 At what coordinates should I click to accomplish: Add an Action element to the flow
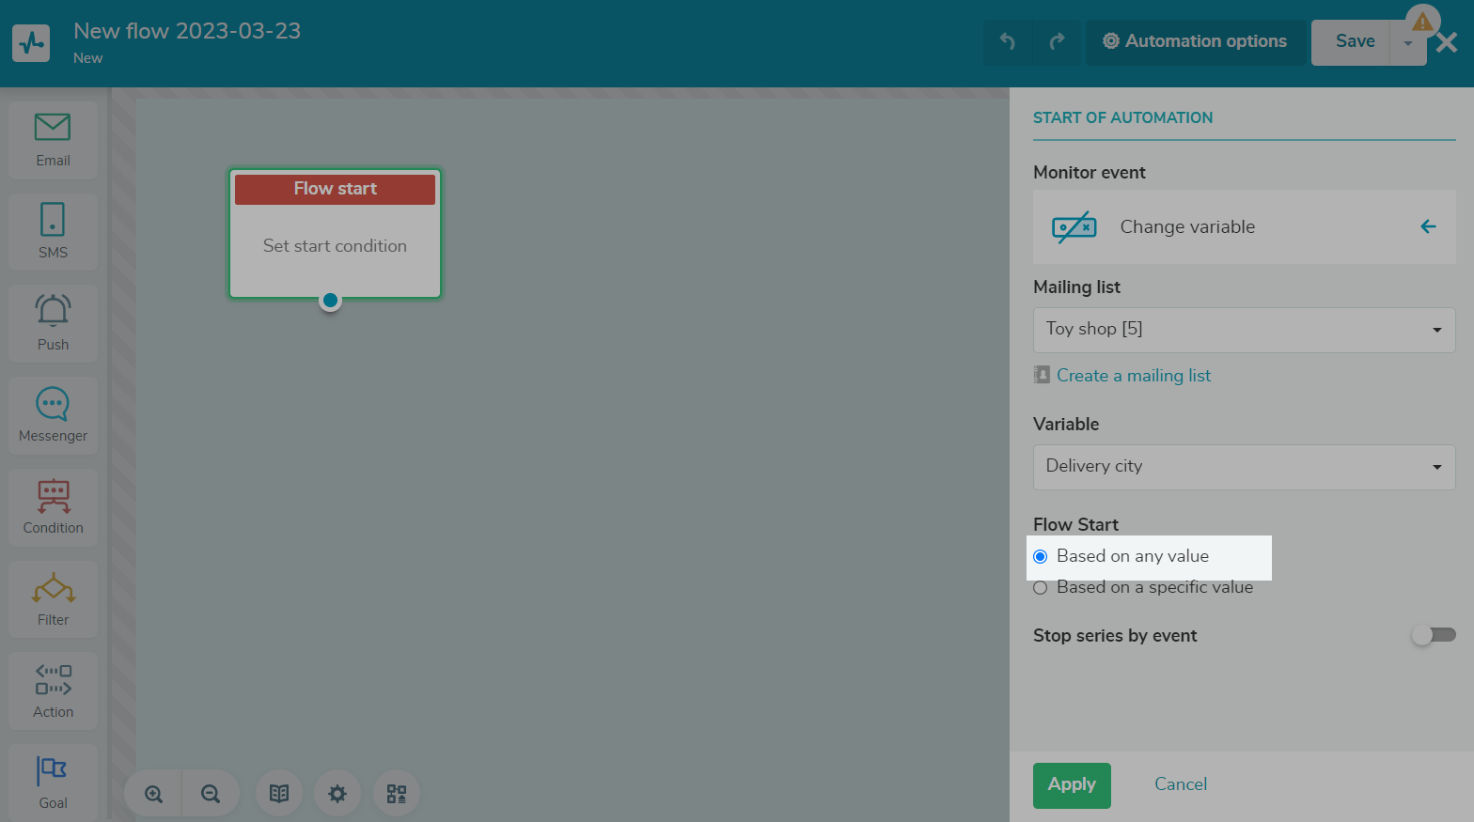point(53,690)
